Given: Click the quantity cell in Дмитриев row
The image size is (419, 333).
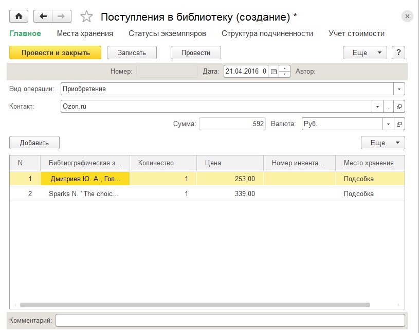Looking at the screenshot, I should pyautogui.click(x=163, y=179).
